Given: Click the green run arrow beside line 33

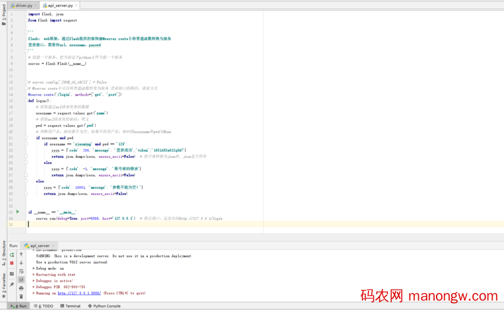Looking at the screenshot, I should (18, 212).
